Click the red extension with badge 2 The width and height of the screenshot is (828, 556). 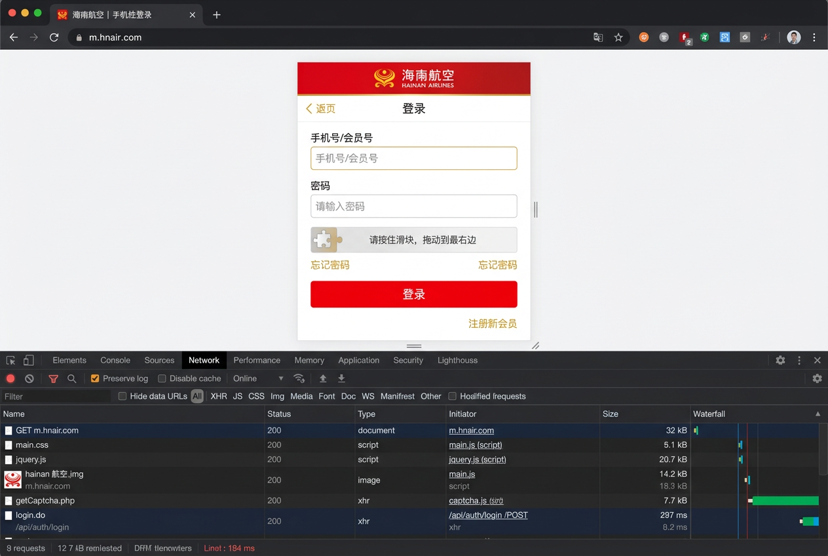tap(685, 38)
